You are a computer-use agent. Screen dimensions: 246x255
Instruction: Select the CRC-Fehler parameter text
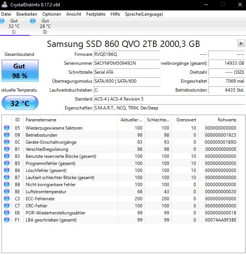click(36, 206)
